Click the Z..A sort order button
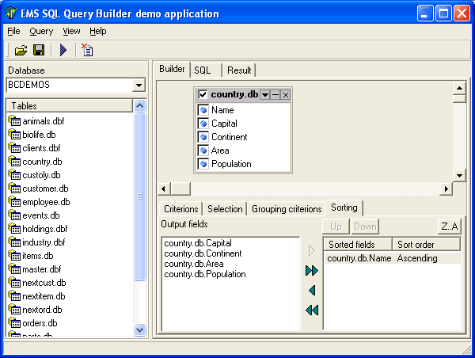Screen dimensions: 475x358 (450, 227)
